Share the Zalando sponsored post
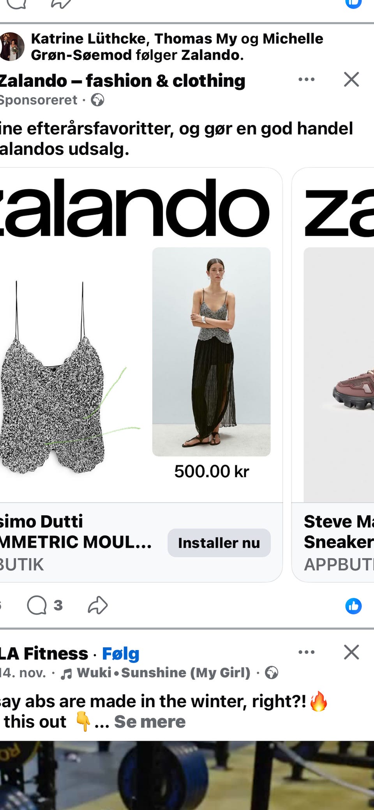The width and height of the screenshot is (374, 810). (97, 605)
